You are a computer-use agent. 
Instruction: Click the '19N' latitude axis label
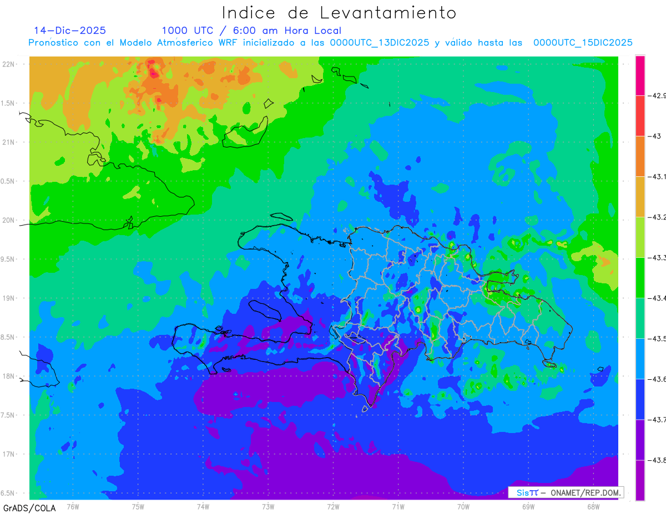click(9, 298)
